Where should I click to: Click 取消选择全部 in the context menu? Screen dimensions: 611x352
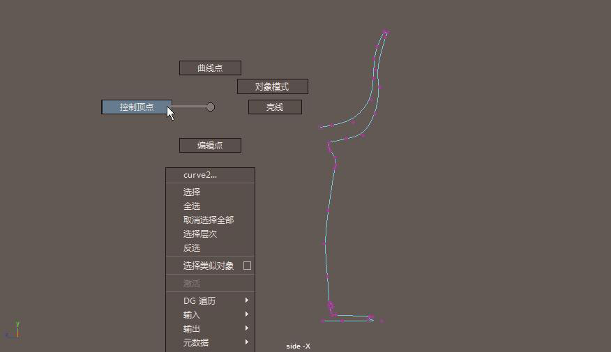pos(211,220)
